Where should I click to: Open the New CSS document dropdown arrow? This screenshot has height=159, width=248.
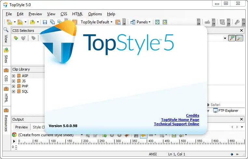pos(15,22)
